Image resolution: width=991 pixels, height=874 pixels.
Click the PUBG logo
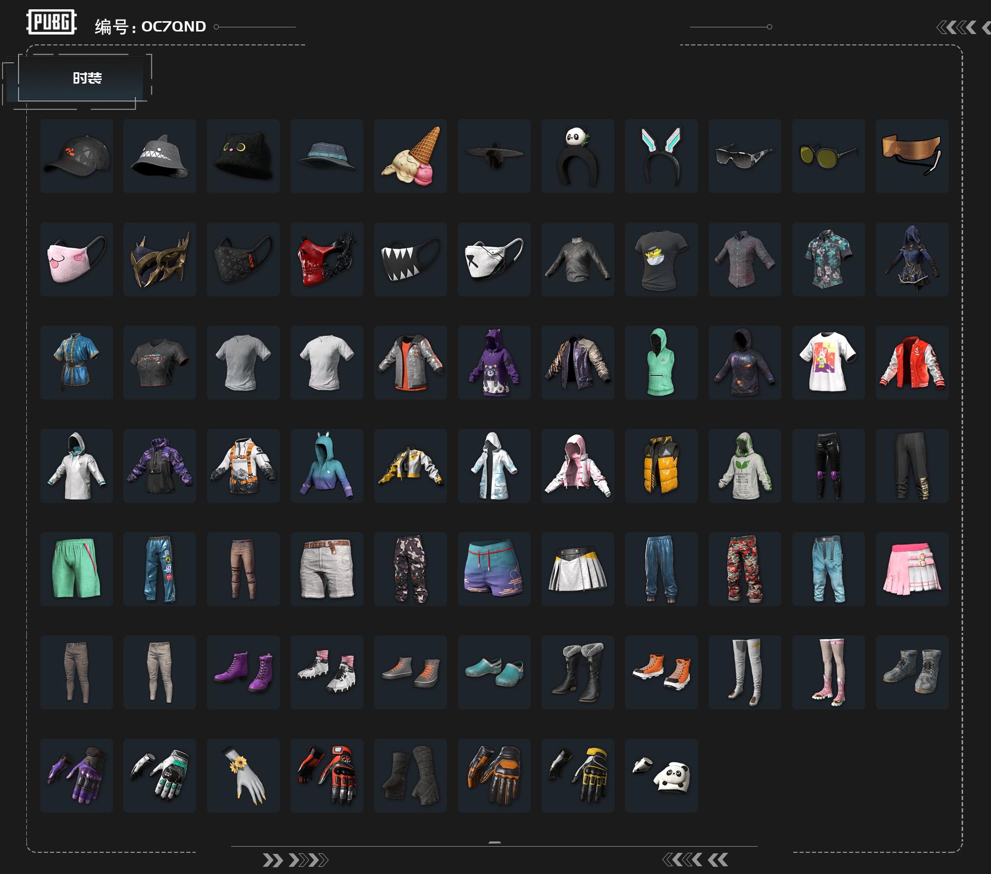[x=52, y=22]
